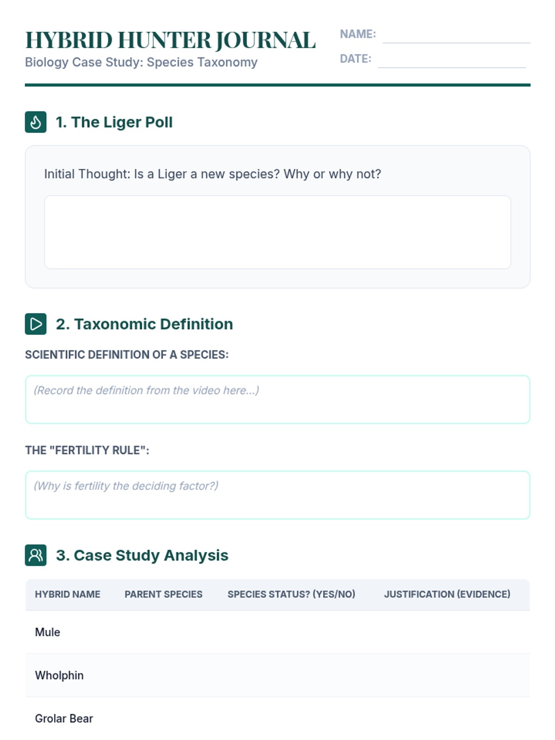Viewport: 555px width, 740px height.
Task: Click the Liger initial thought question text
Action: coord(213,174)
